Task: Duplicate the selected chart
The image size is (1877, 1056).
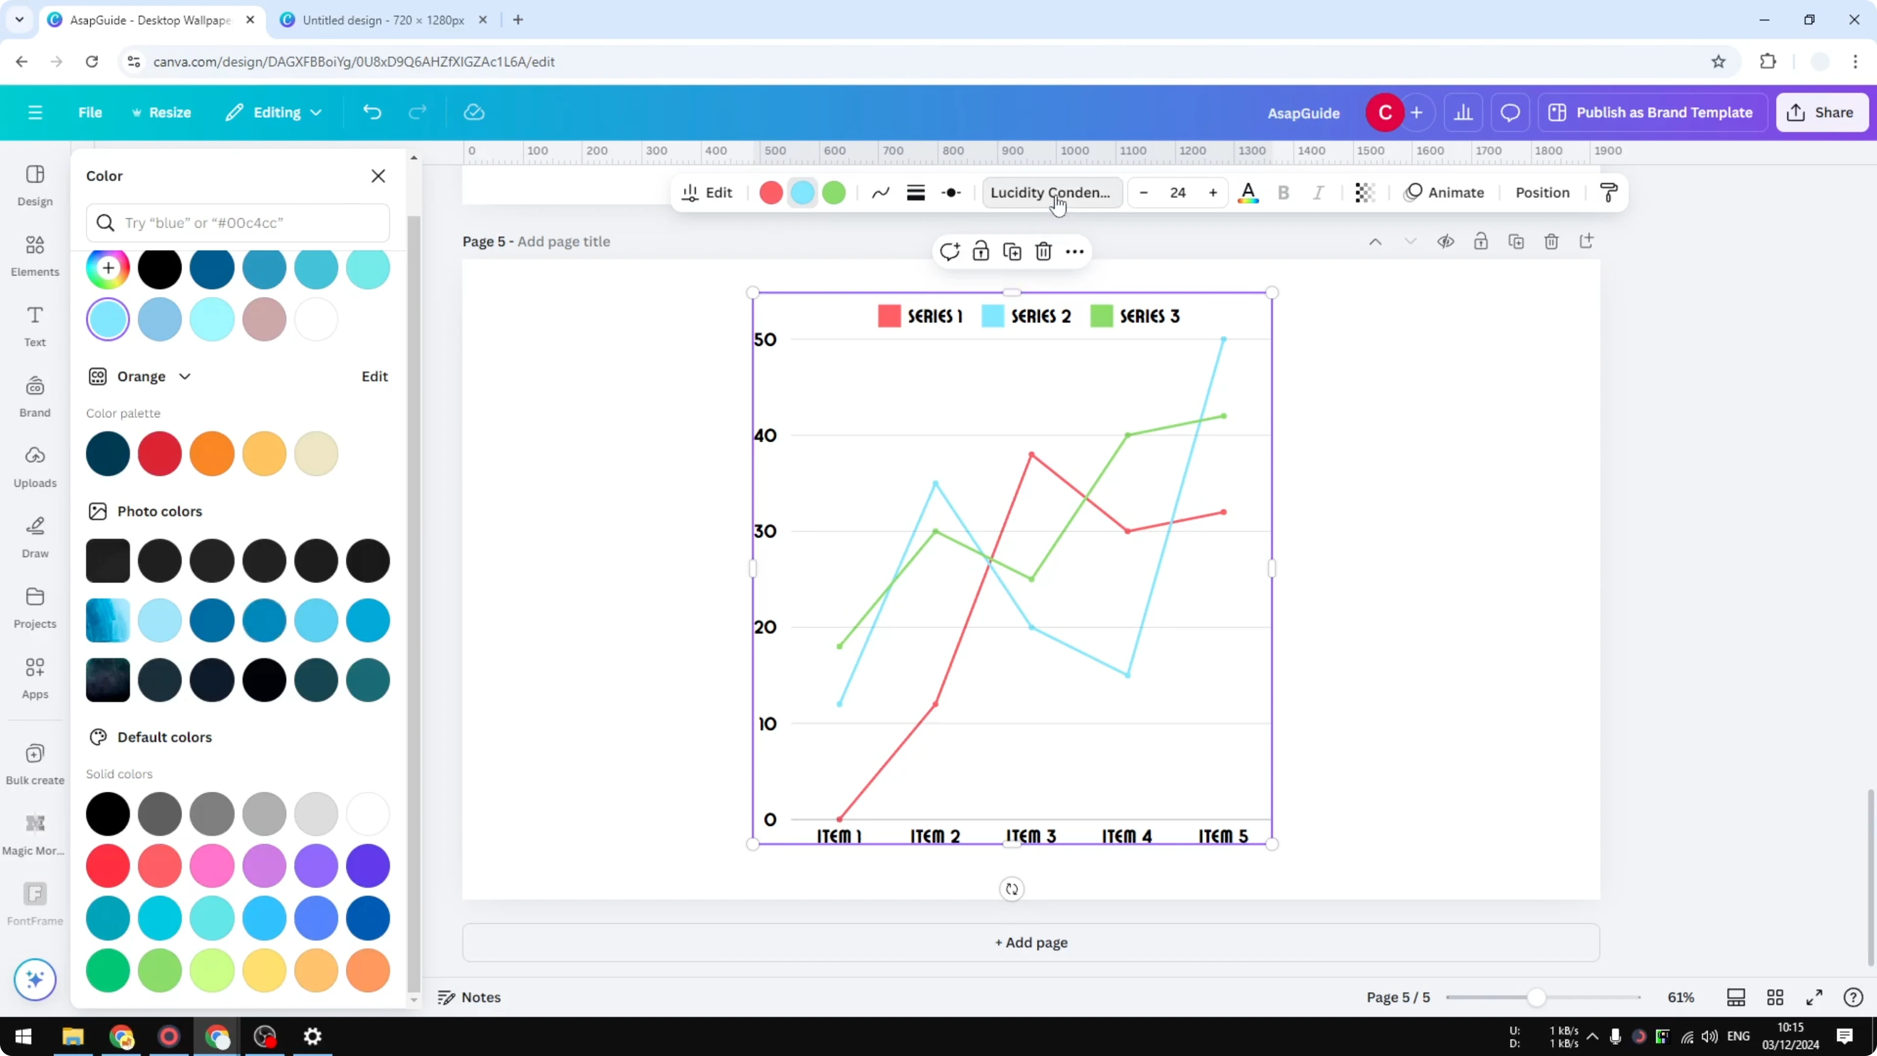Action: [x=1013, y=252]
